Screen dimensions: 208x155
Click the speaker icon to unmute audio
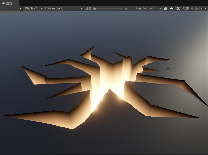pyautogui.click(x=172, y=8)
